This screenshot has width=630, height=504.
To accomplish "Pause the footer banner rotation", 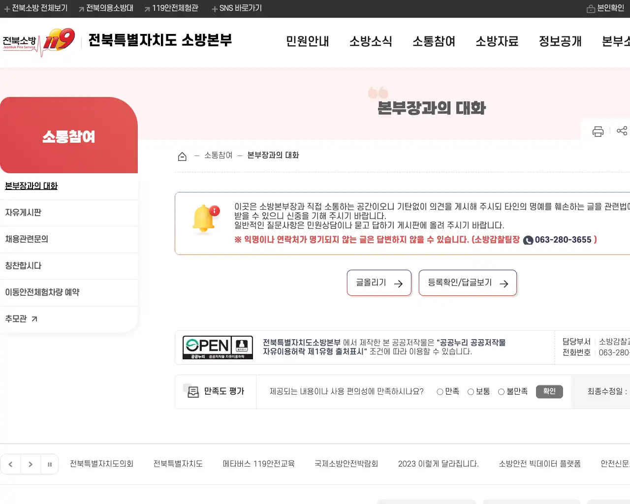I will [49, 464].
